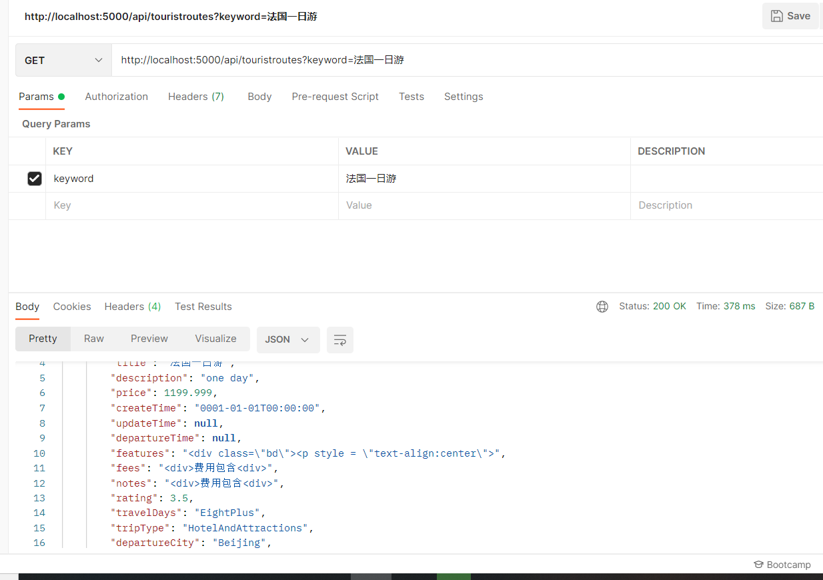Click the Save button
This screenshot has height=580, width=823.
point(790,16)
